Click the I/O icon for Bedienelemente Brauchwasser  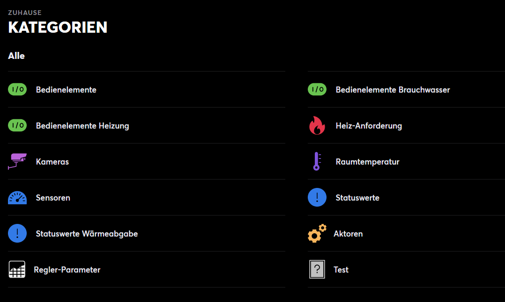[317, 89]
